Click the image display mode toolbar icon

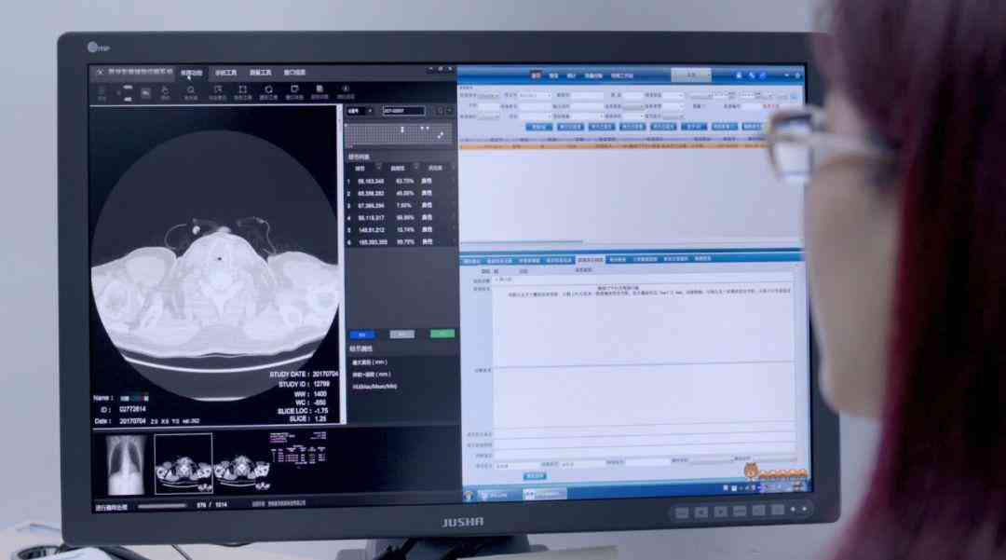[x=145, y=94]
